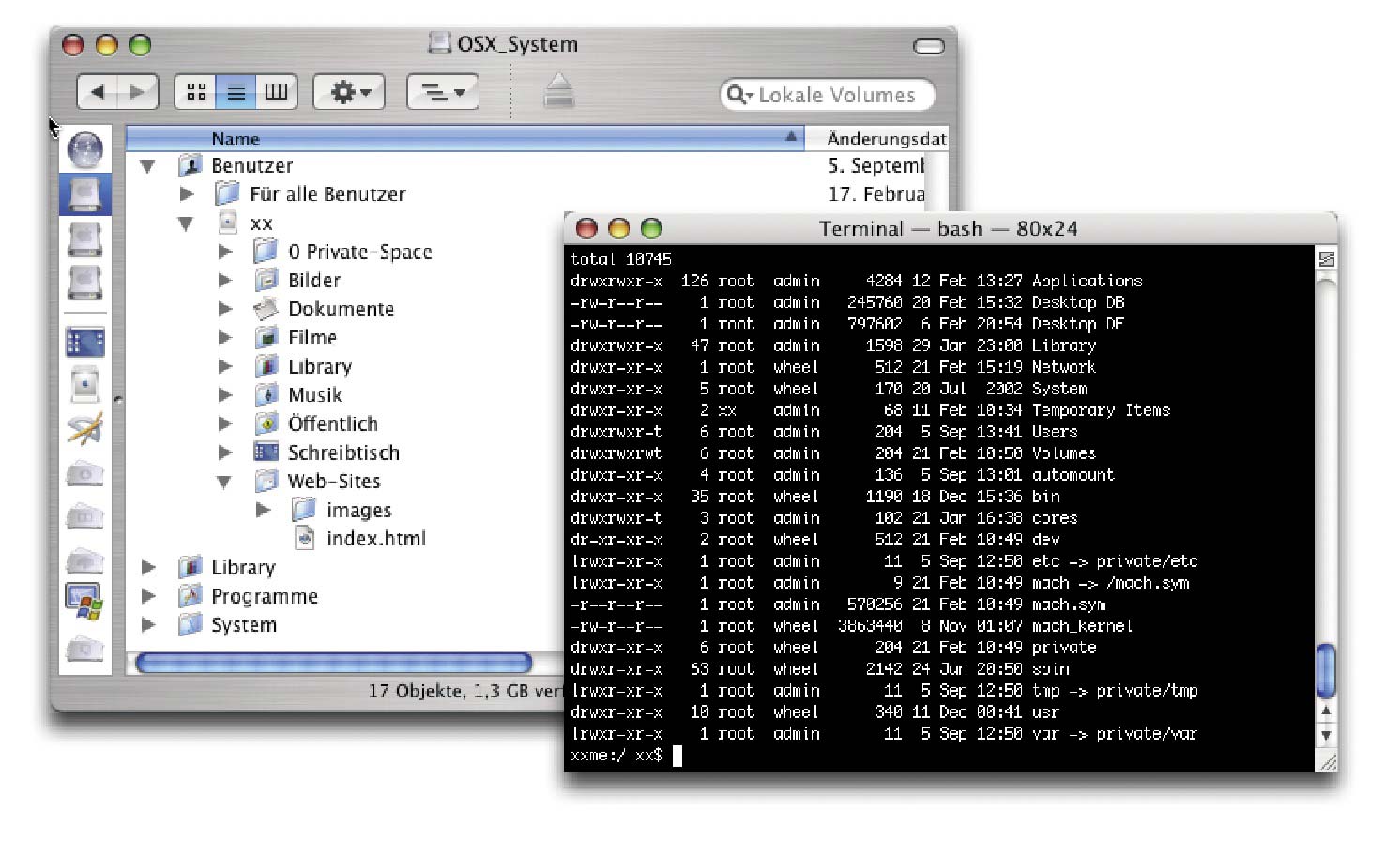Click the OSX_System title bar disk icon

point(439,42)
